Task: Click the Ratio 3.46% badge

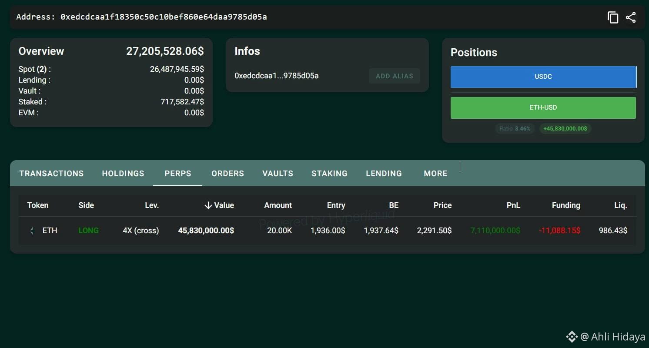Action: tap(515, 129)
